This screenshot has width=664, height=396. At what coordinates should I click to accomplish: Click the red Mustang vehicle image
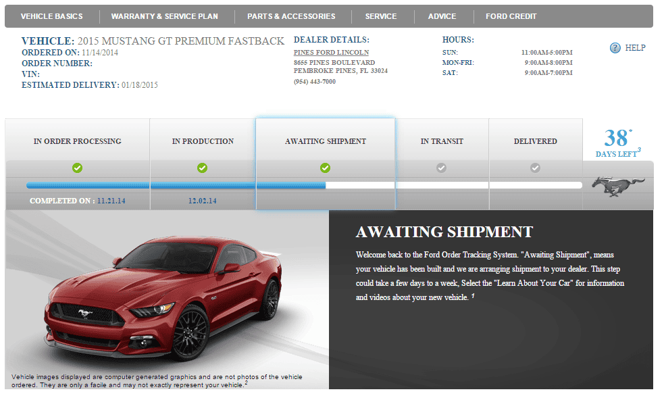coord(164,299)
